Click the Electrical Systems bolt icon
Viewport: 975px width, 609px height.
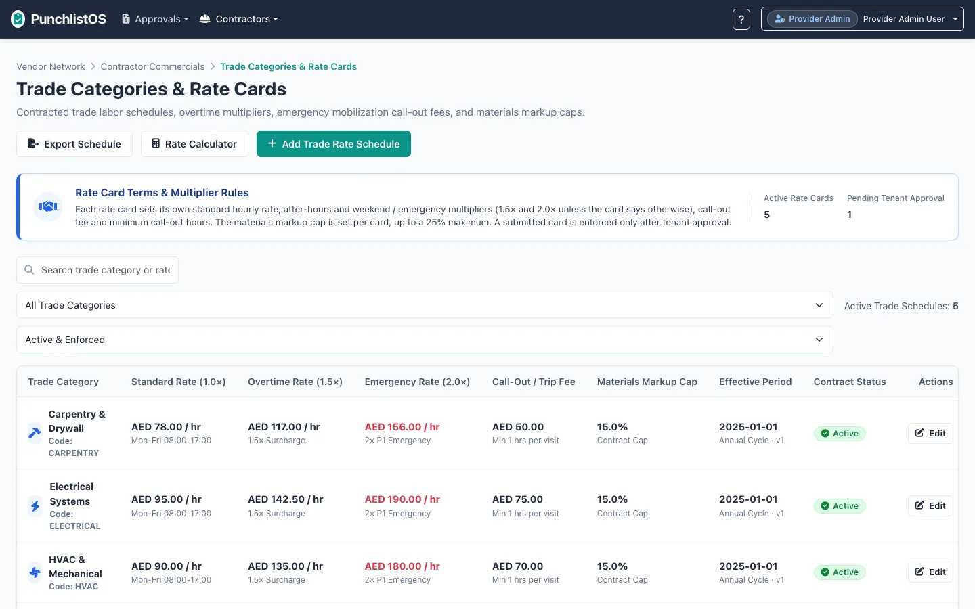click(35, 505)
